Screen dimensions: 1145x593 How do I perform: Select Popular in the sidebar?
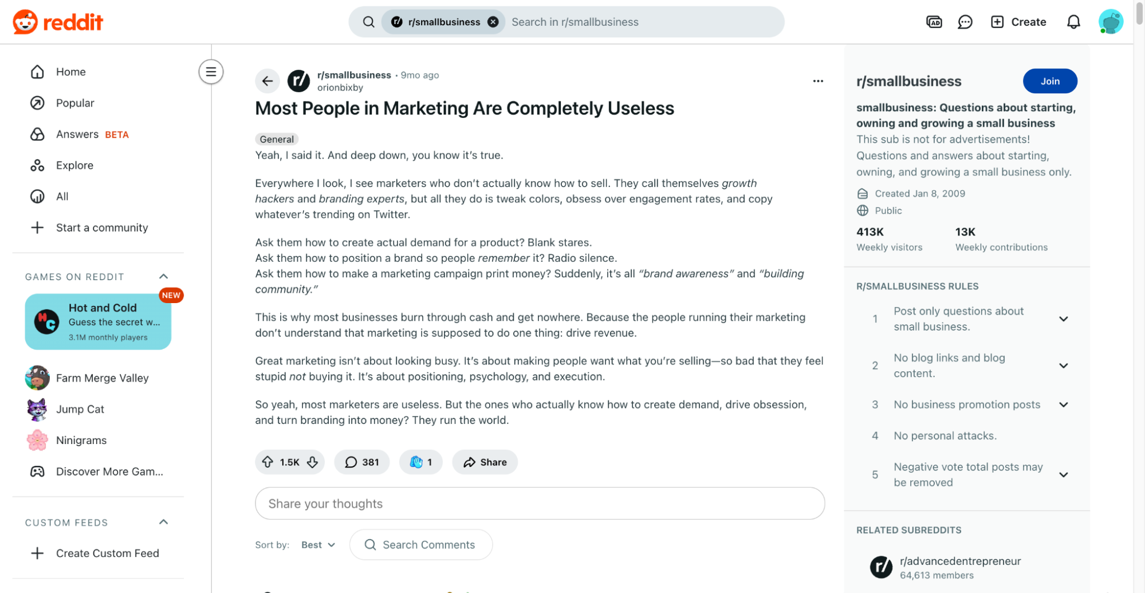pos(74,103)
